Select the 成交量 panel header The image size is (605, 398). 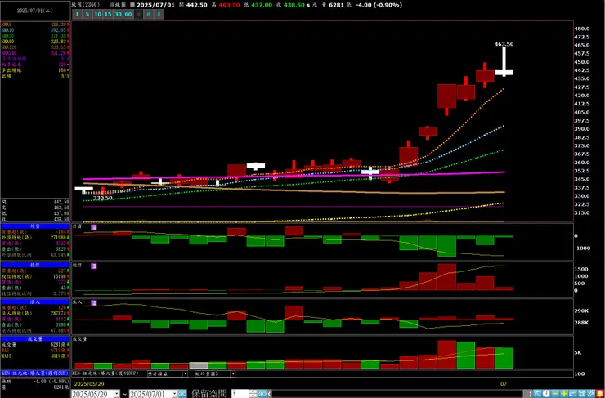point(35,339)
